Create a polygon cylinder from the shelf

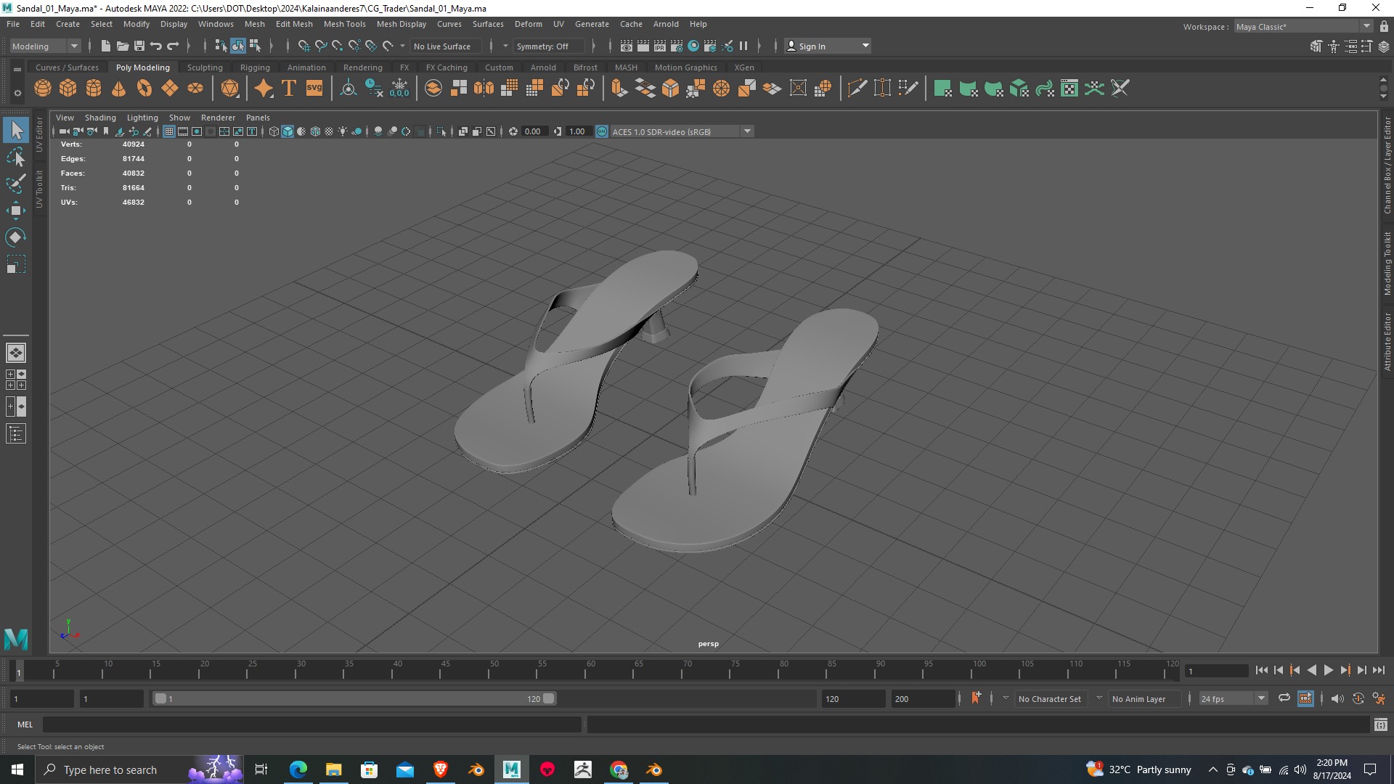coord(94,89)
